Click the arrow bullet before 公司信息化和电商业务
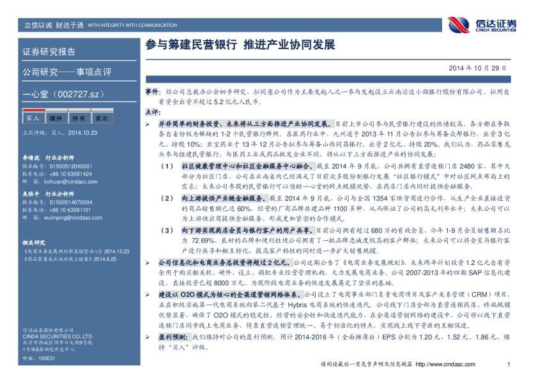The height and width of the screenshot is (380, 538). pyautogui.click(x=147, y=262)
